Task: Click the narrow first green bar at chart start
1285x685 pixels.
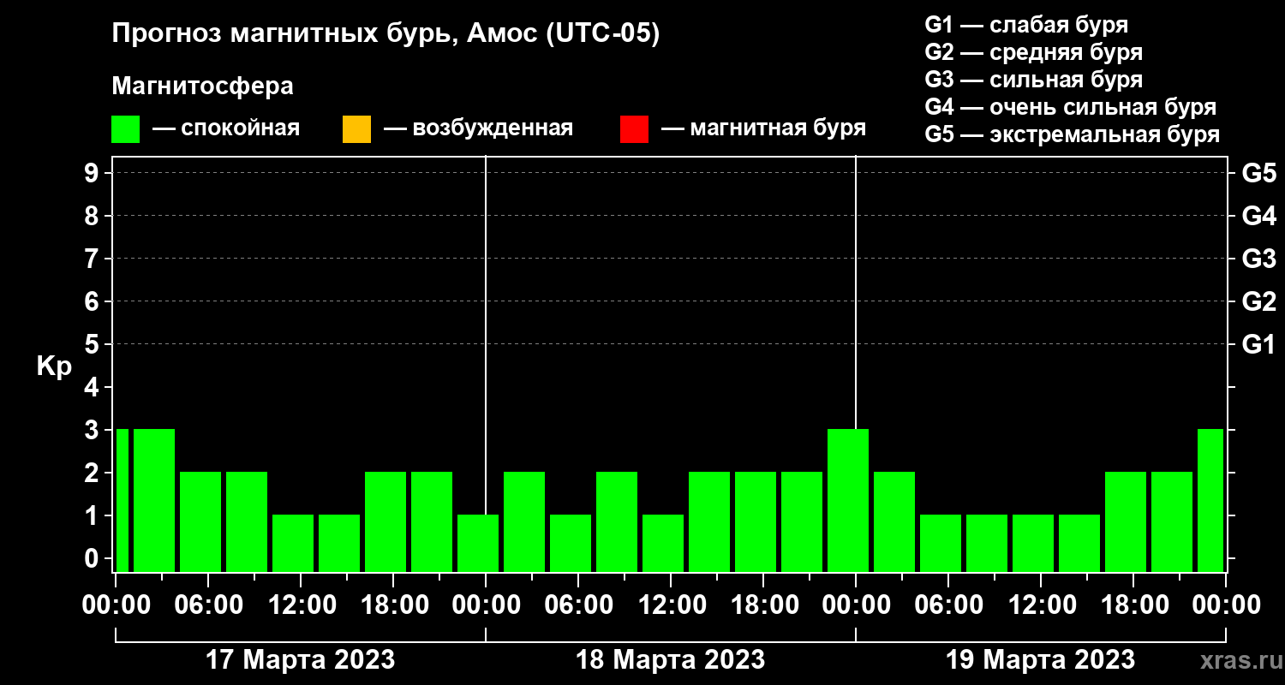Action: click(122, 500)
